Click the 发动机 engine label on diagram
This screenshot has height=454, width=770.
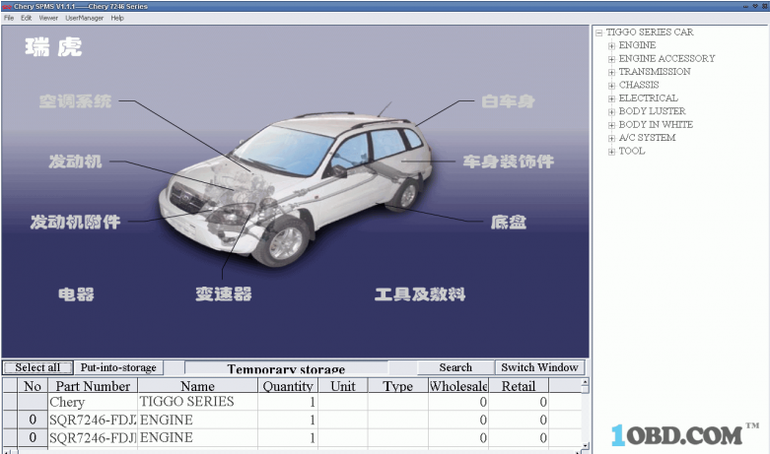coord(74,162)
